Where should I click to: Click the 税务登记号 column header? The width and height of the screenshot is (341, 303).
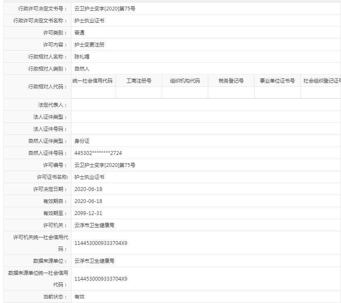230,81
